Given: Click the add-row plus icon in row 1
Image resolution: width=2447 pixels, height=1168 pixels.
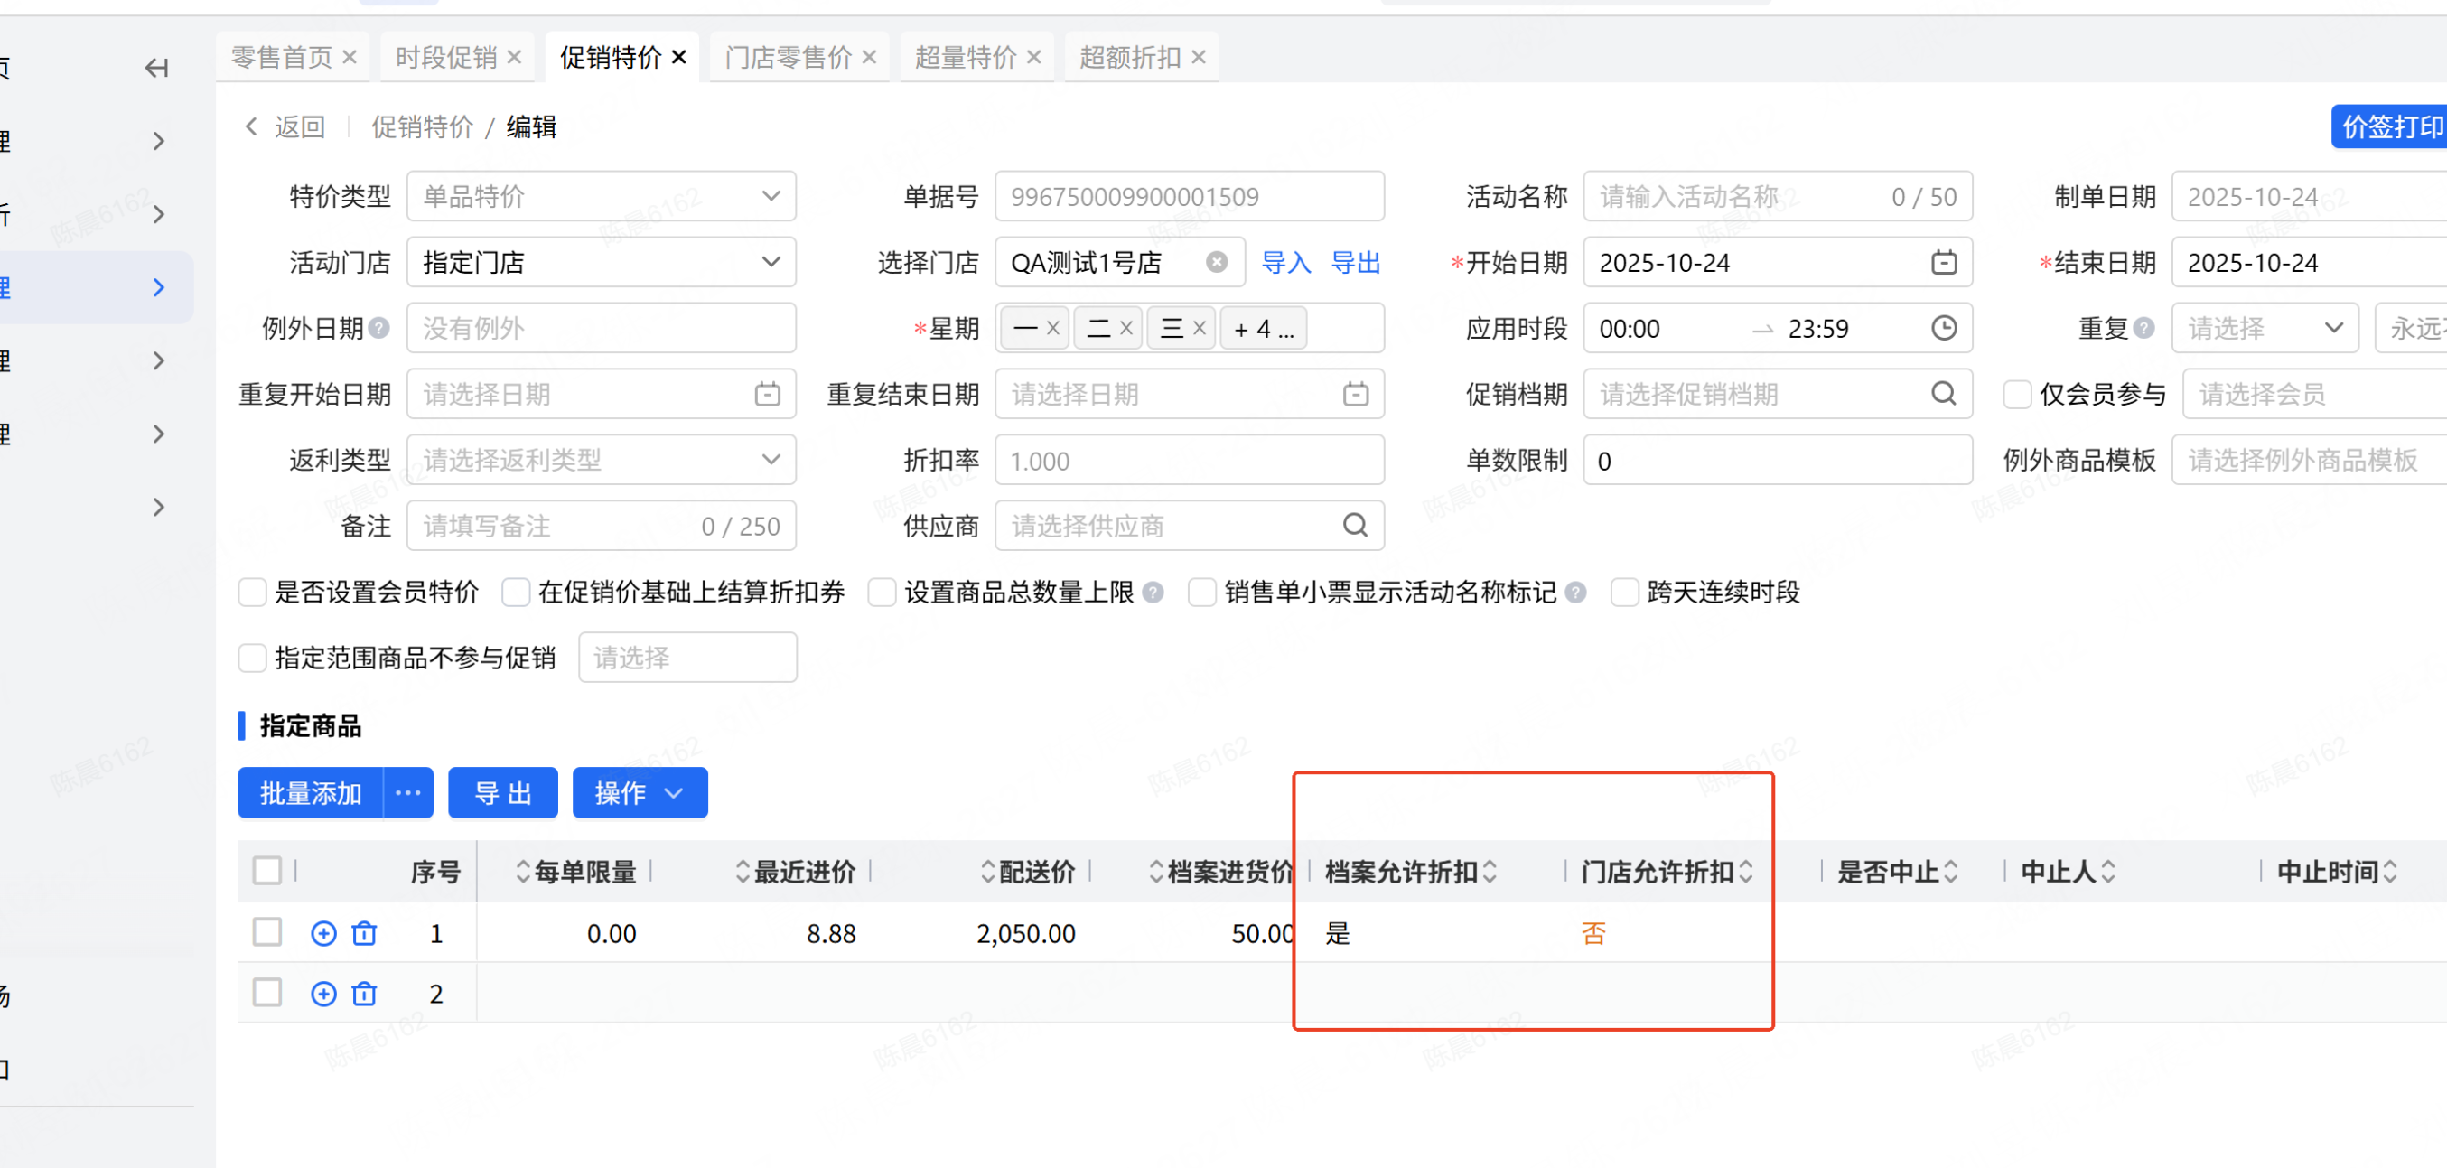Looking at the screenshot, I should point(323,933).
